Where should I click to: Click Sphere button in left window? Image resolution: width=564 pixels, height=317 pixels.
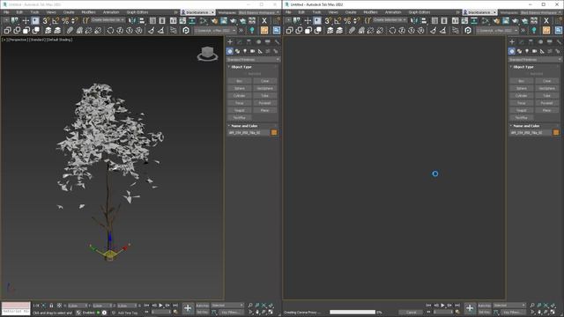click(x=239, y=88)
